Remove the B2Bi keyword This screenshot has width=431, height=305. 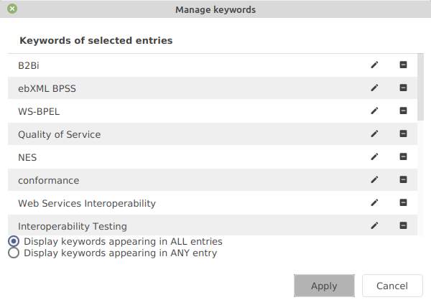(x=403, y=65)
